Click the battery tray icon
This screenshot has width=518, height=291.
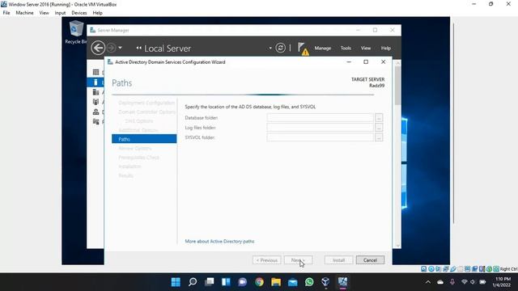(x=482, y=282)
